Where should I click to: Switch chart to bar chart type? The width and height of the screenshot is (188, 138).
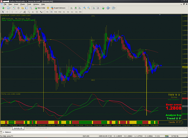tap(72, 8)
